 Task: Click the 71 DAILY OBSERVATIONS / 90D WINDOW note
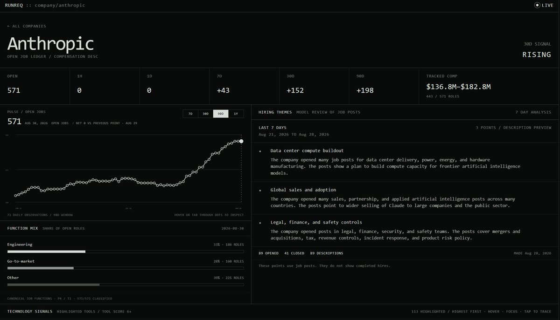(40, 215)
